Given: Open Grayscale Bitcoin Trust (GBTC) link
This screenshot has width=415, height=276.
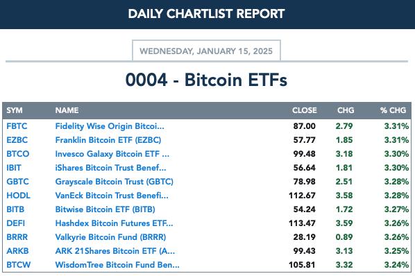Looking at the screenshot, I should 114,182.
